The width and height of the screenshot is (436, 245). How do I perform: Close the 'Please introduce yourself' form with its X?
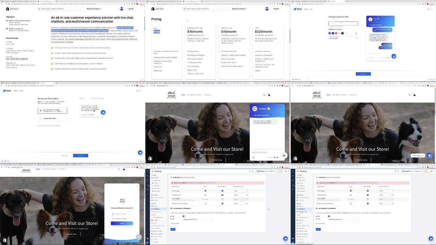coord(137,186)
